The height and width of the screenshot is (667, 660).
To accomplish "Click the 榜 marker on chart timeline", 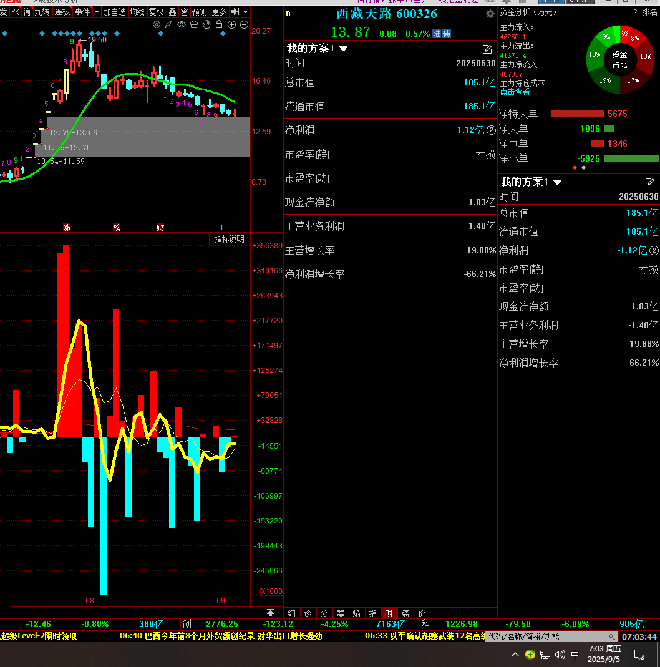I will (117, 228).
